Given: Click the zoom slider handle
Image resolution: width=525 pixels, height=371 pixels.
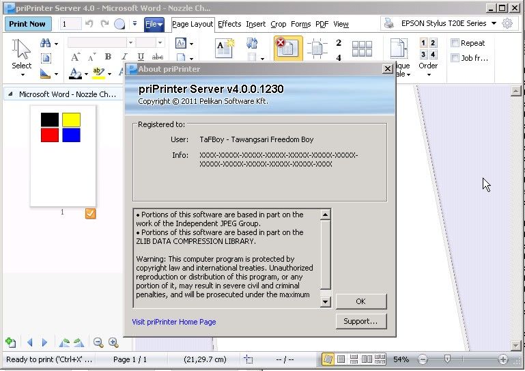Looking at the screenshot, I should pyautogui.click(x=447, y=359).
